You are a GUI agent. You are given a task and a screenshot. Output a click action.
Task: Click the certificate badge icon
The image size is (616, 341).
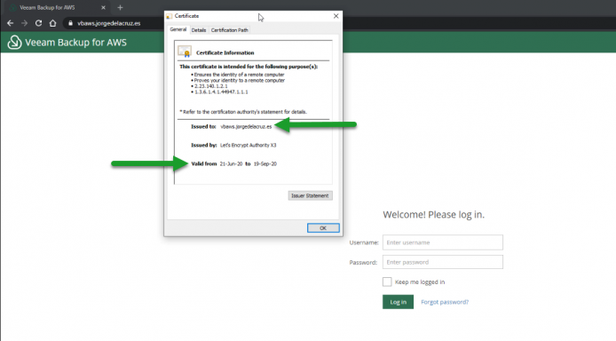coord(185,52)
